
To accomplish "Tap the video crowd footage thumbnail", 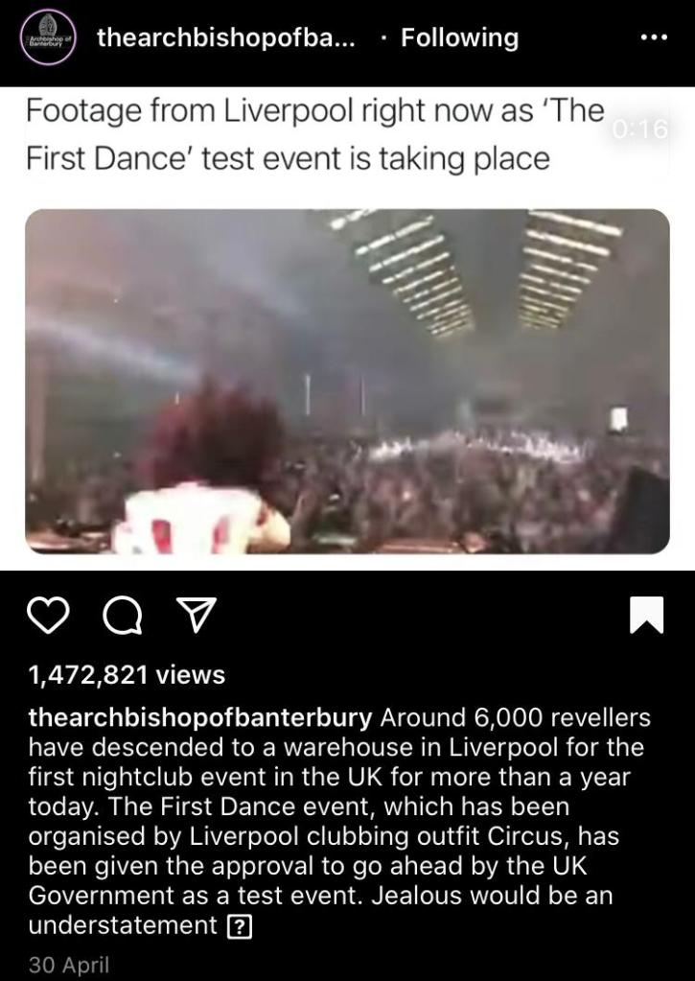I will pyautogui.click(x=347, y=382).
